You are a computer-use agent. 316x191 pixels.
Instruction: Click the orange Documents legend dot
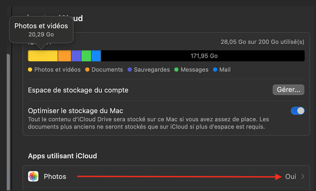87,70
